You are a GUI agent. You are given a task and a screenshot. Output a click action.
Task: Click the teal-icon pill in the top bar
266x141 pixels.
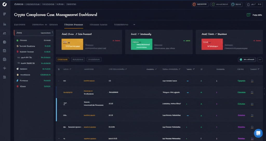point(236,4)
